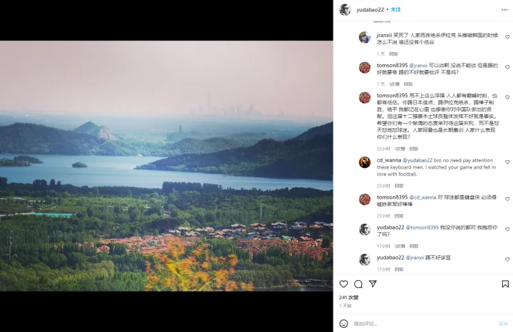Open the @tomson8395 mention link
Screen dimensions: 513x332
coord(422,228)
